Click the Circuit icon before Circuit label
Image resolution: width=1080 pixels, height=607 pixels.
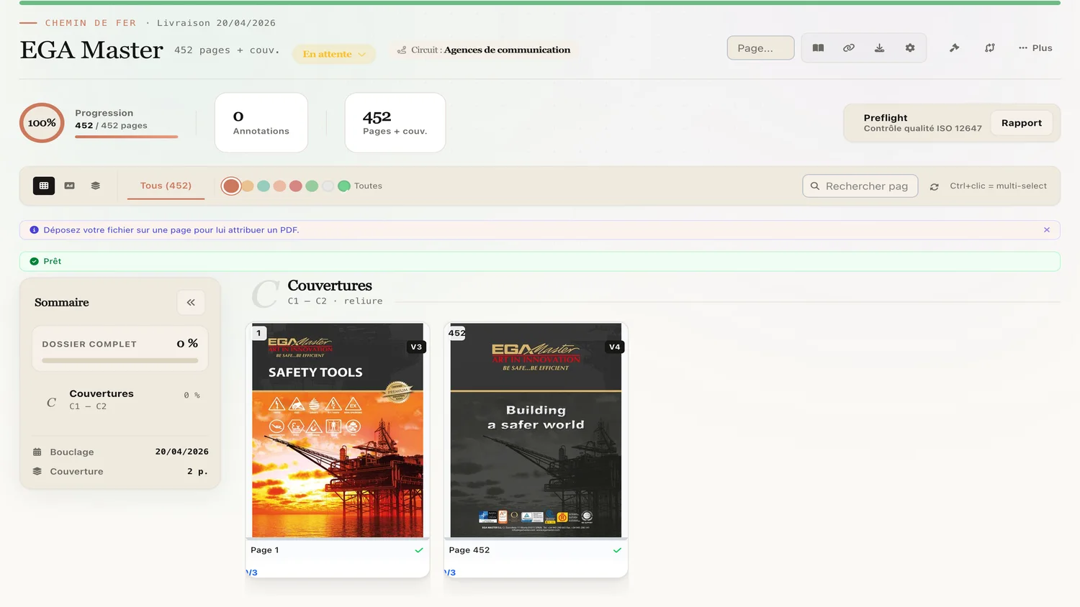[x=402, y=50]
